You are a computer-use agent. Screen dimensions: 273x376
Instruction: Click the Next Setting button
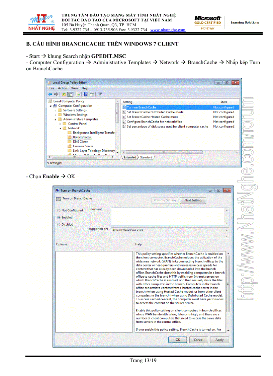pyautogui.click(x=193, y=201)
